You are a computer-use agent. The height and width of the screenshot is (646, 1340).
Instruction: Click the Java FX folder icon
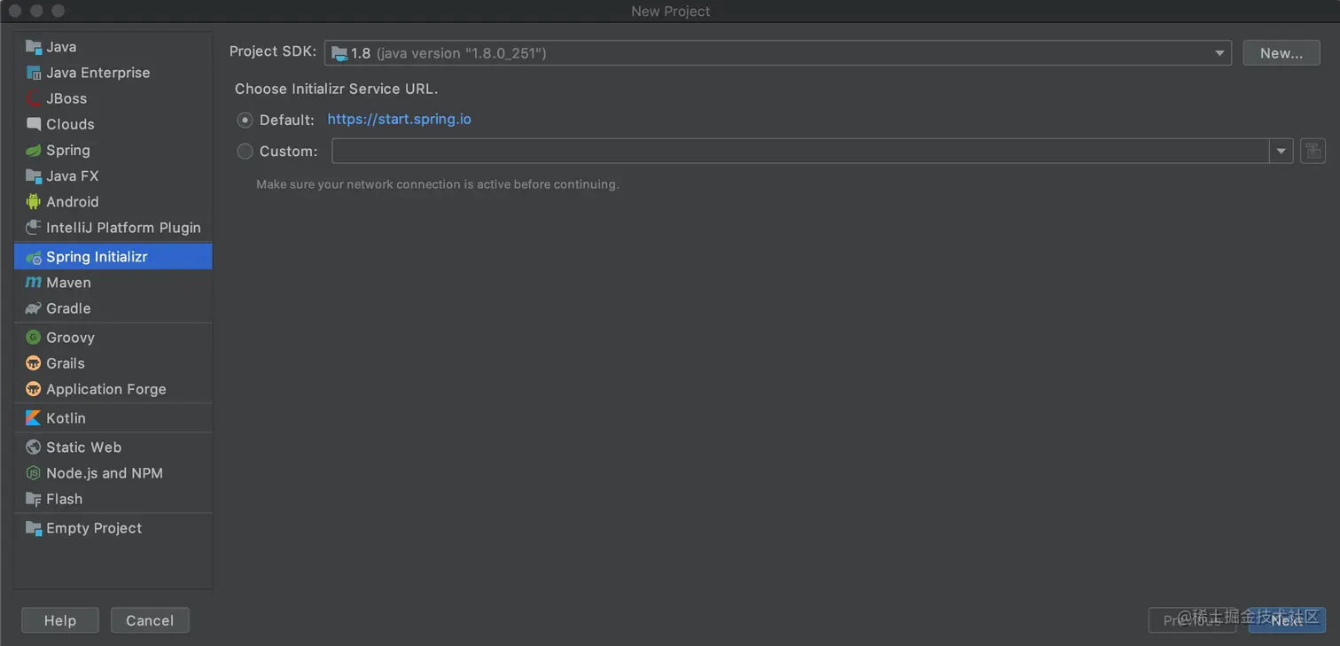[x=34, y=175]
